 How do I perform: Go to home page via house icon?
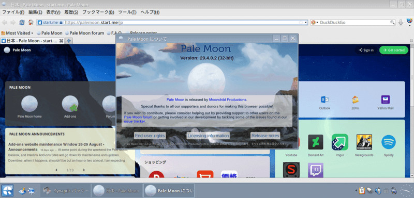[31, 22]
